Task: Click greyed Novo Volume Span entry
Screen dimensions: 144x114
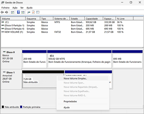Action: pyautogui.click(x=83, y=83)
